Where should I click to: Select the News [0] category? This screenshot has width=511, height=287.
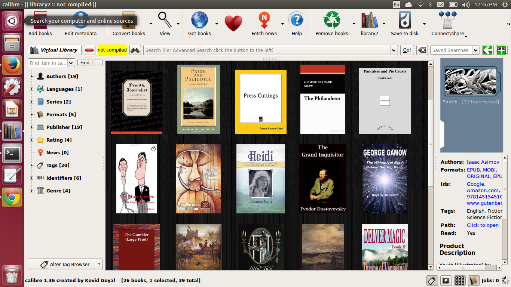coord(57,153)
